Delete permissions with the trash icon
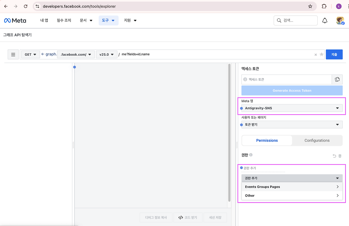This screenshot has height=226, width=349. click(340, 156)
